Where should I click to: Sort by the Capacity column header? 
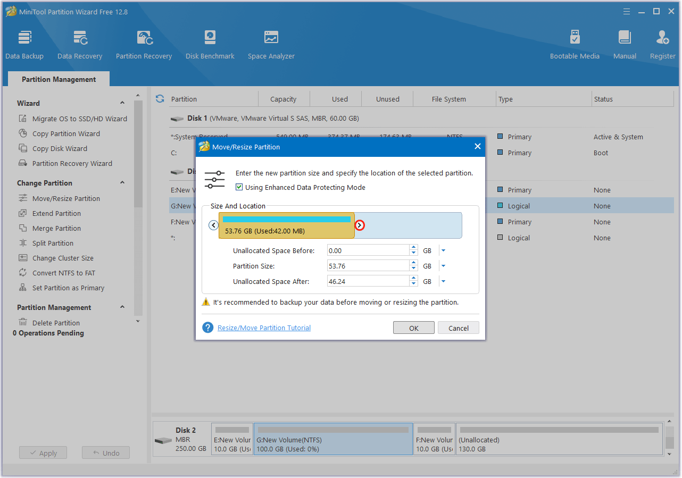coord(284,99)
